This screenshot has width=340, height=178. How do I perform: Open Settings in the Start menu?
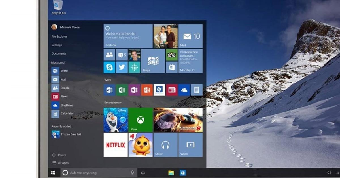(x=57, y=45)
